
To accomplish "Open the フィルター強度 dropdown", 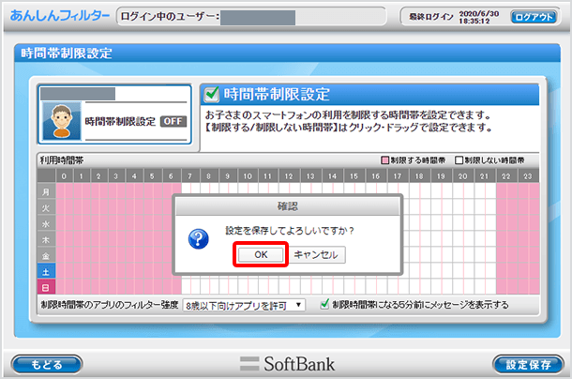I will (x=245, y=305).
